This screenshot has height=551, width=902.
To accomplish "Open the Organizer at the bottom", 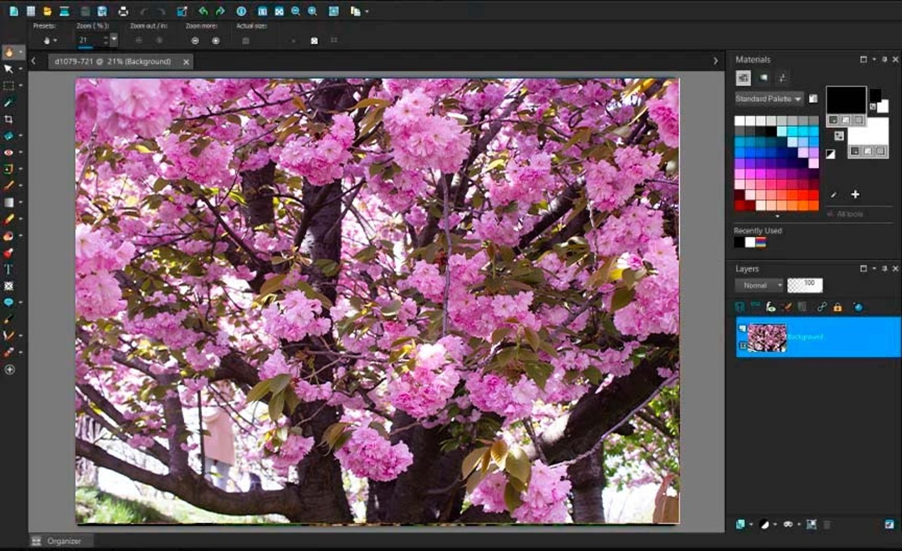I will [x=64, y=541].
